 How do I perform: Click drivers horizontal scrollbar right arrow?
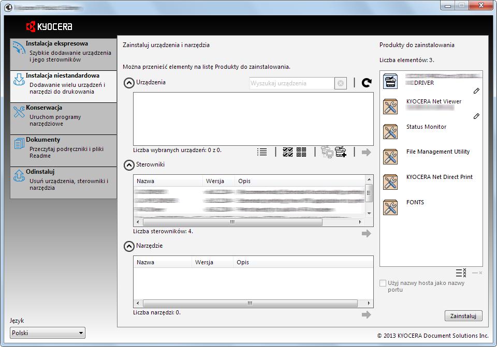coord(360,222)
